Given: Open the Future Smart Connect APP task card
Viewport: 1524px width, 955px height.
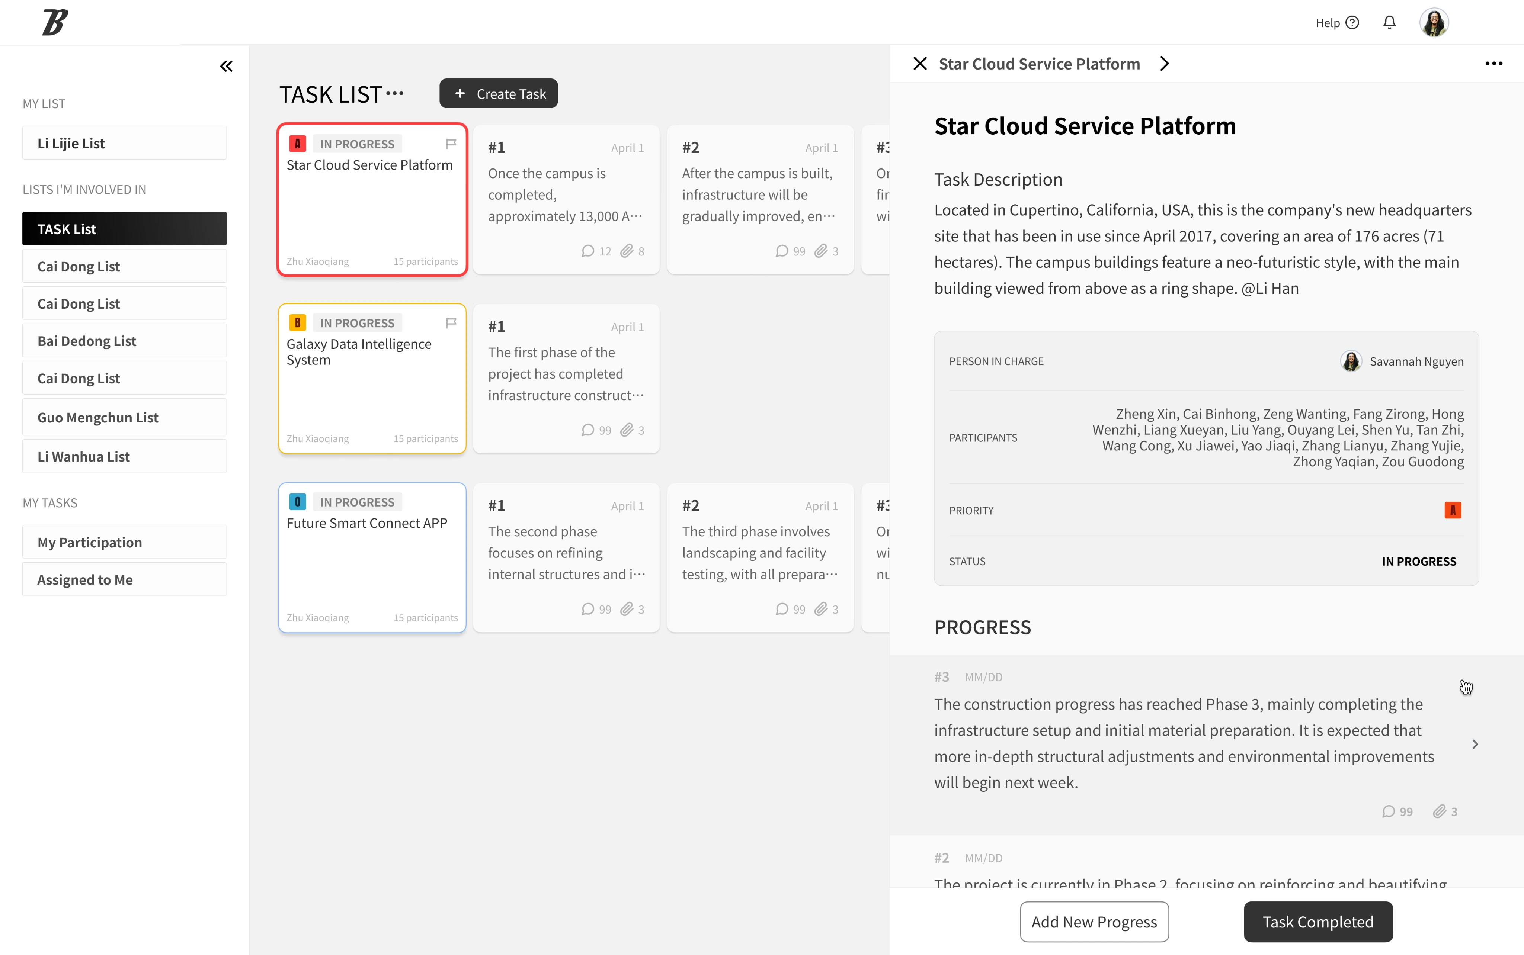Looking at the screenshot, I should click(372, 558).
